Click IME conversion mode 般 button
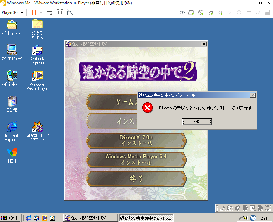Viewport: 273px width, 222px height. click(x=230, y=208)
